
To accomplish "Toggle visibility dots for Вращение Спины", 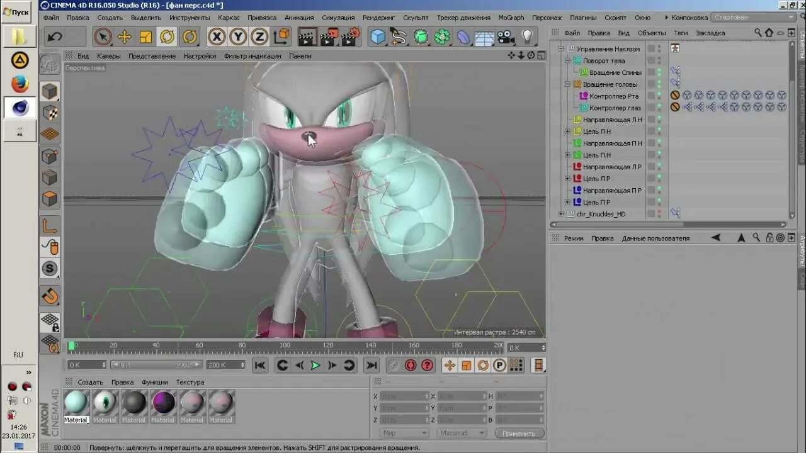I will 659,72.
